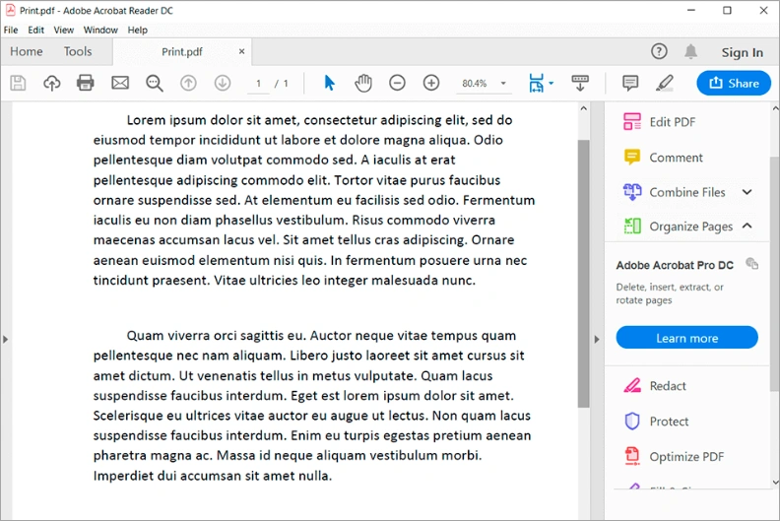Open the Help menu
This screenshot has width=780, height=521.
point(137,30)
